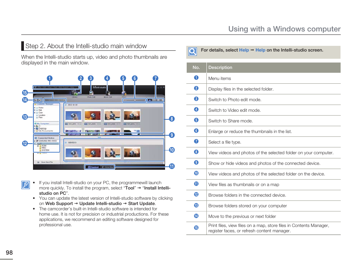This screenshot has height=277, width=362.
Task: Select the dark indoor video in device pane
Action: point(132,153)
